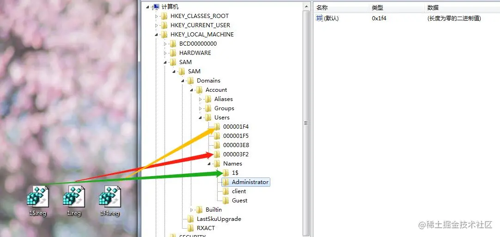Screen dimensions: 500x237
Task: Click the Guest folder icon
Action: tap(226, 201)
